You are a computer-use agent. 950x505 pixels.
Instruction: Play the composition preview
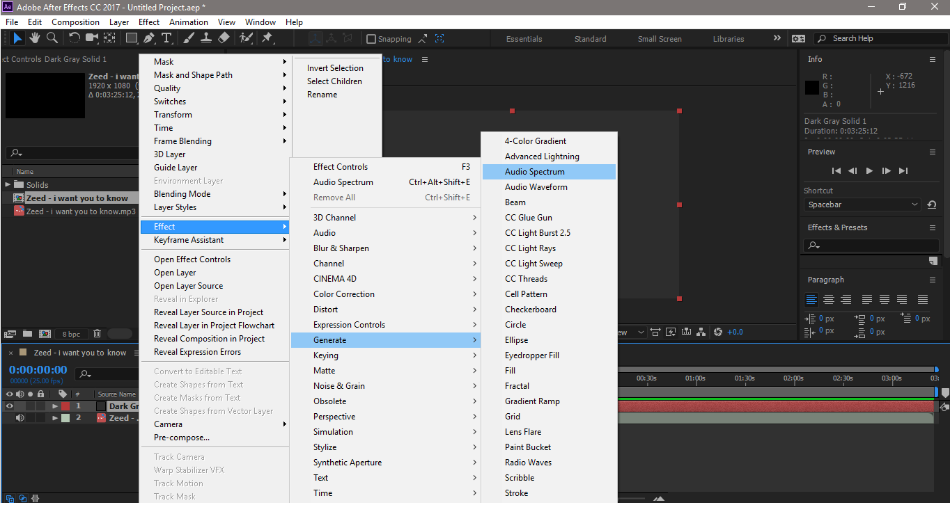[869, 170]
